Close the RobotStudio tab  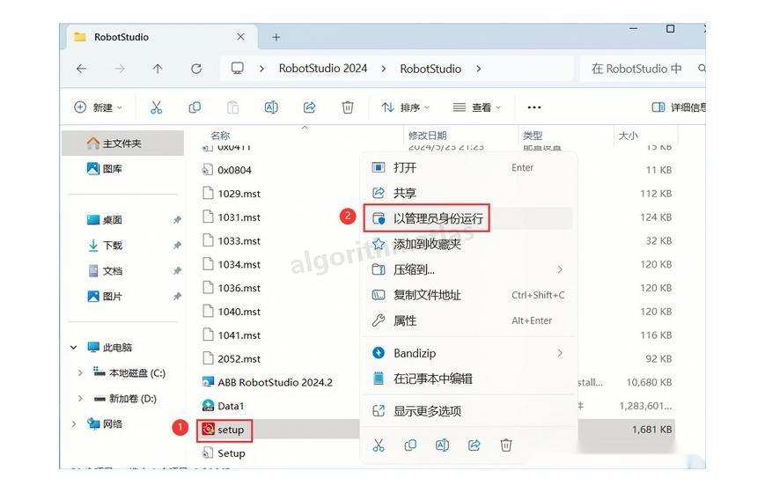pyautogui.click(x=240, y=37)
